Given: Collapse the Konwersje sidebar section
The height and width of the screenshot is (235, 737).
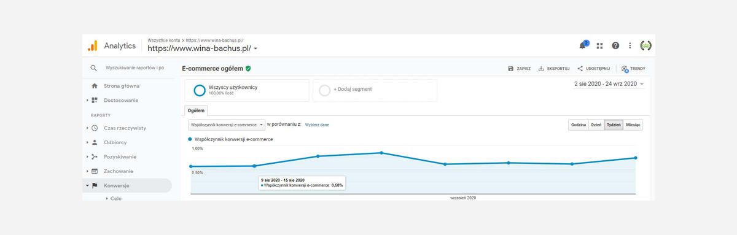Looking at the screenshot, I should (87, 185).
